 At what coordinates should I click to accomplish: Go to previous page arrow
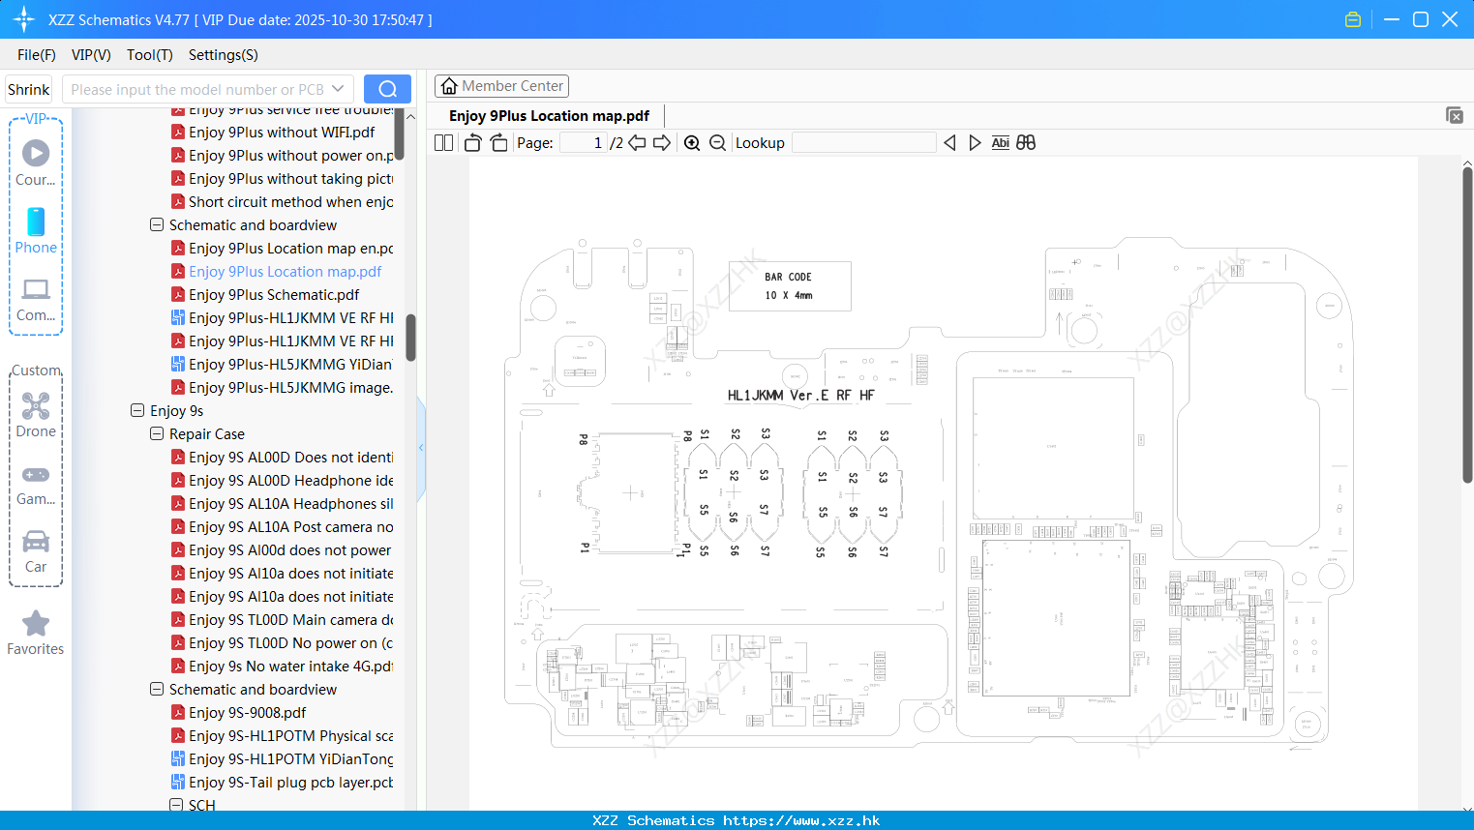point(637,142)
